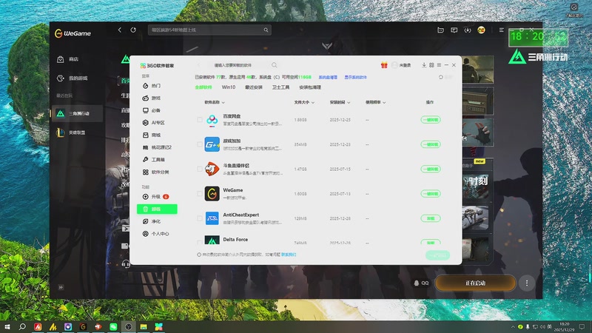The width and height of the screenshot is (592, 333).
Task: Tick the checkbox for AntiCheatExpert row
Action: point(200,218)
